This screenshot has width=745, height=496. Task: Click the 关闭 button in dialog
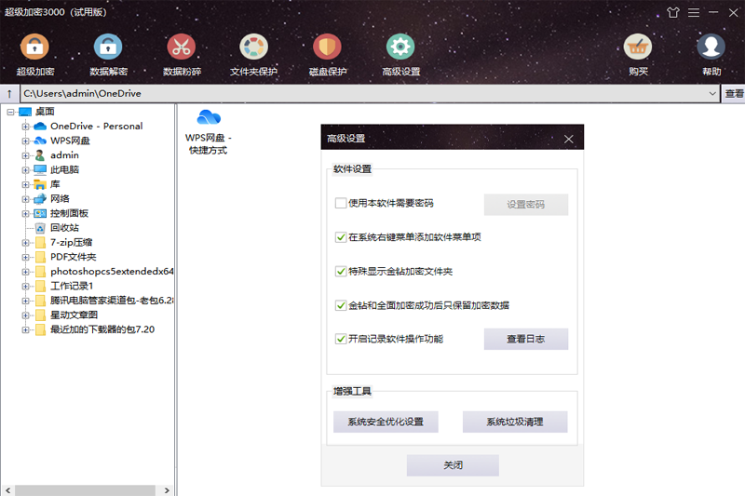(x=453, y=465)
